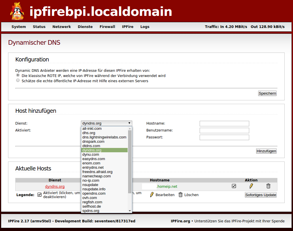Select dnspark.com from the list
293x231 pixels.
[105, 141]
